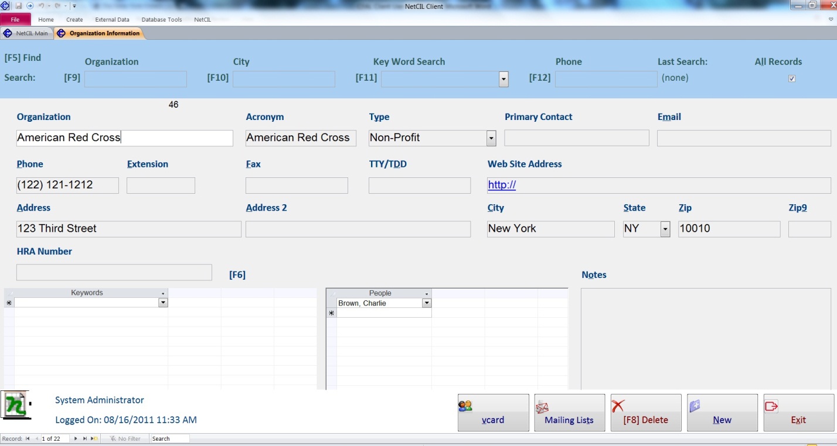
Task: Open Mailing Lists
Action: coord(569,413)
